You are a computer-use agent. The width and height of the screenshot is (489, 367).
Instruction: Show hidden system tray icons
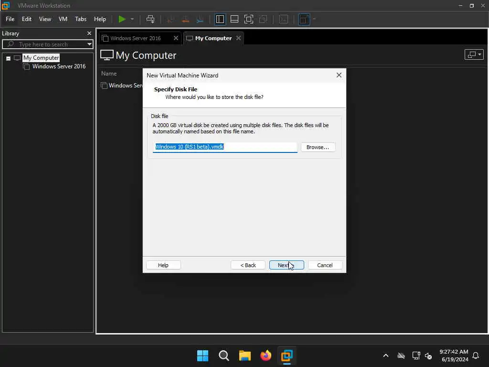(x=386, y=356)
